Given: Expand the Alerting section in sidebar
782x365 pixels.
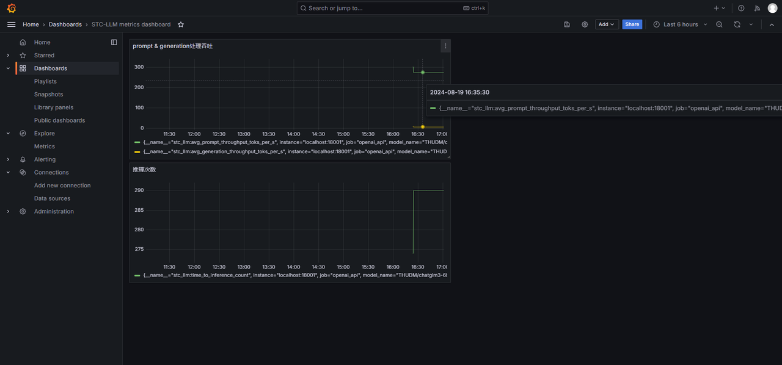Looking at the screenshot, I should point(8,159).
